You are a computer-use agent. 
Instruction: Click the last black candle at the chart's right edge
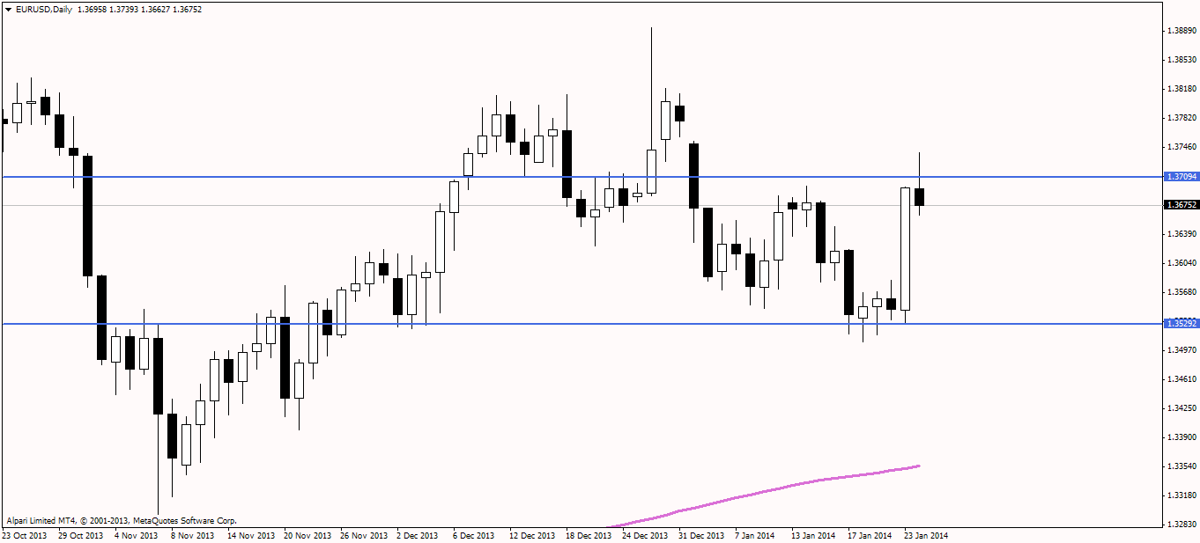pyautogui.click(x=920, y=197)
